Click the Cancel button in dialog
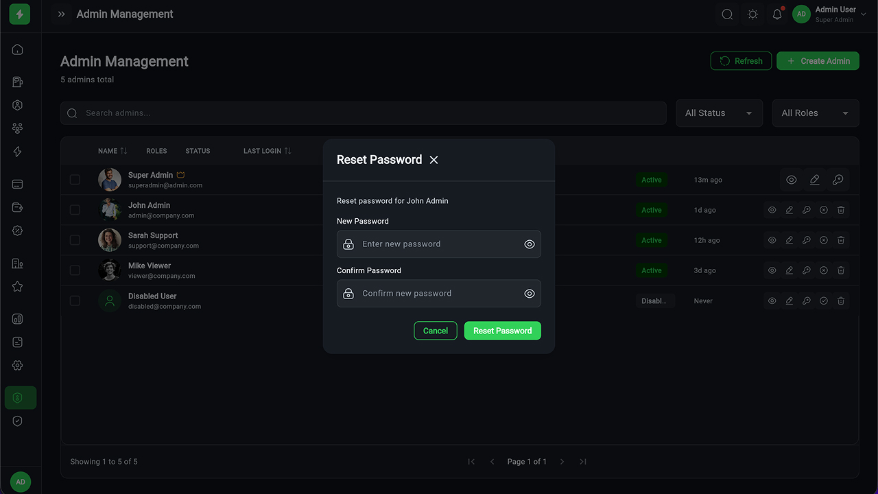This screenshot has width=878, height=494. 436,331
